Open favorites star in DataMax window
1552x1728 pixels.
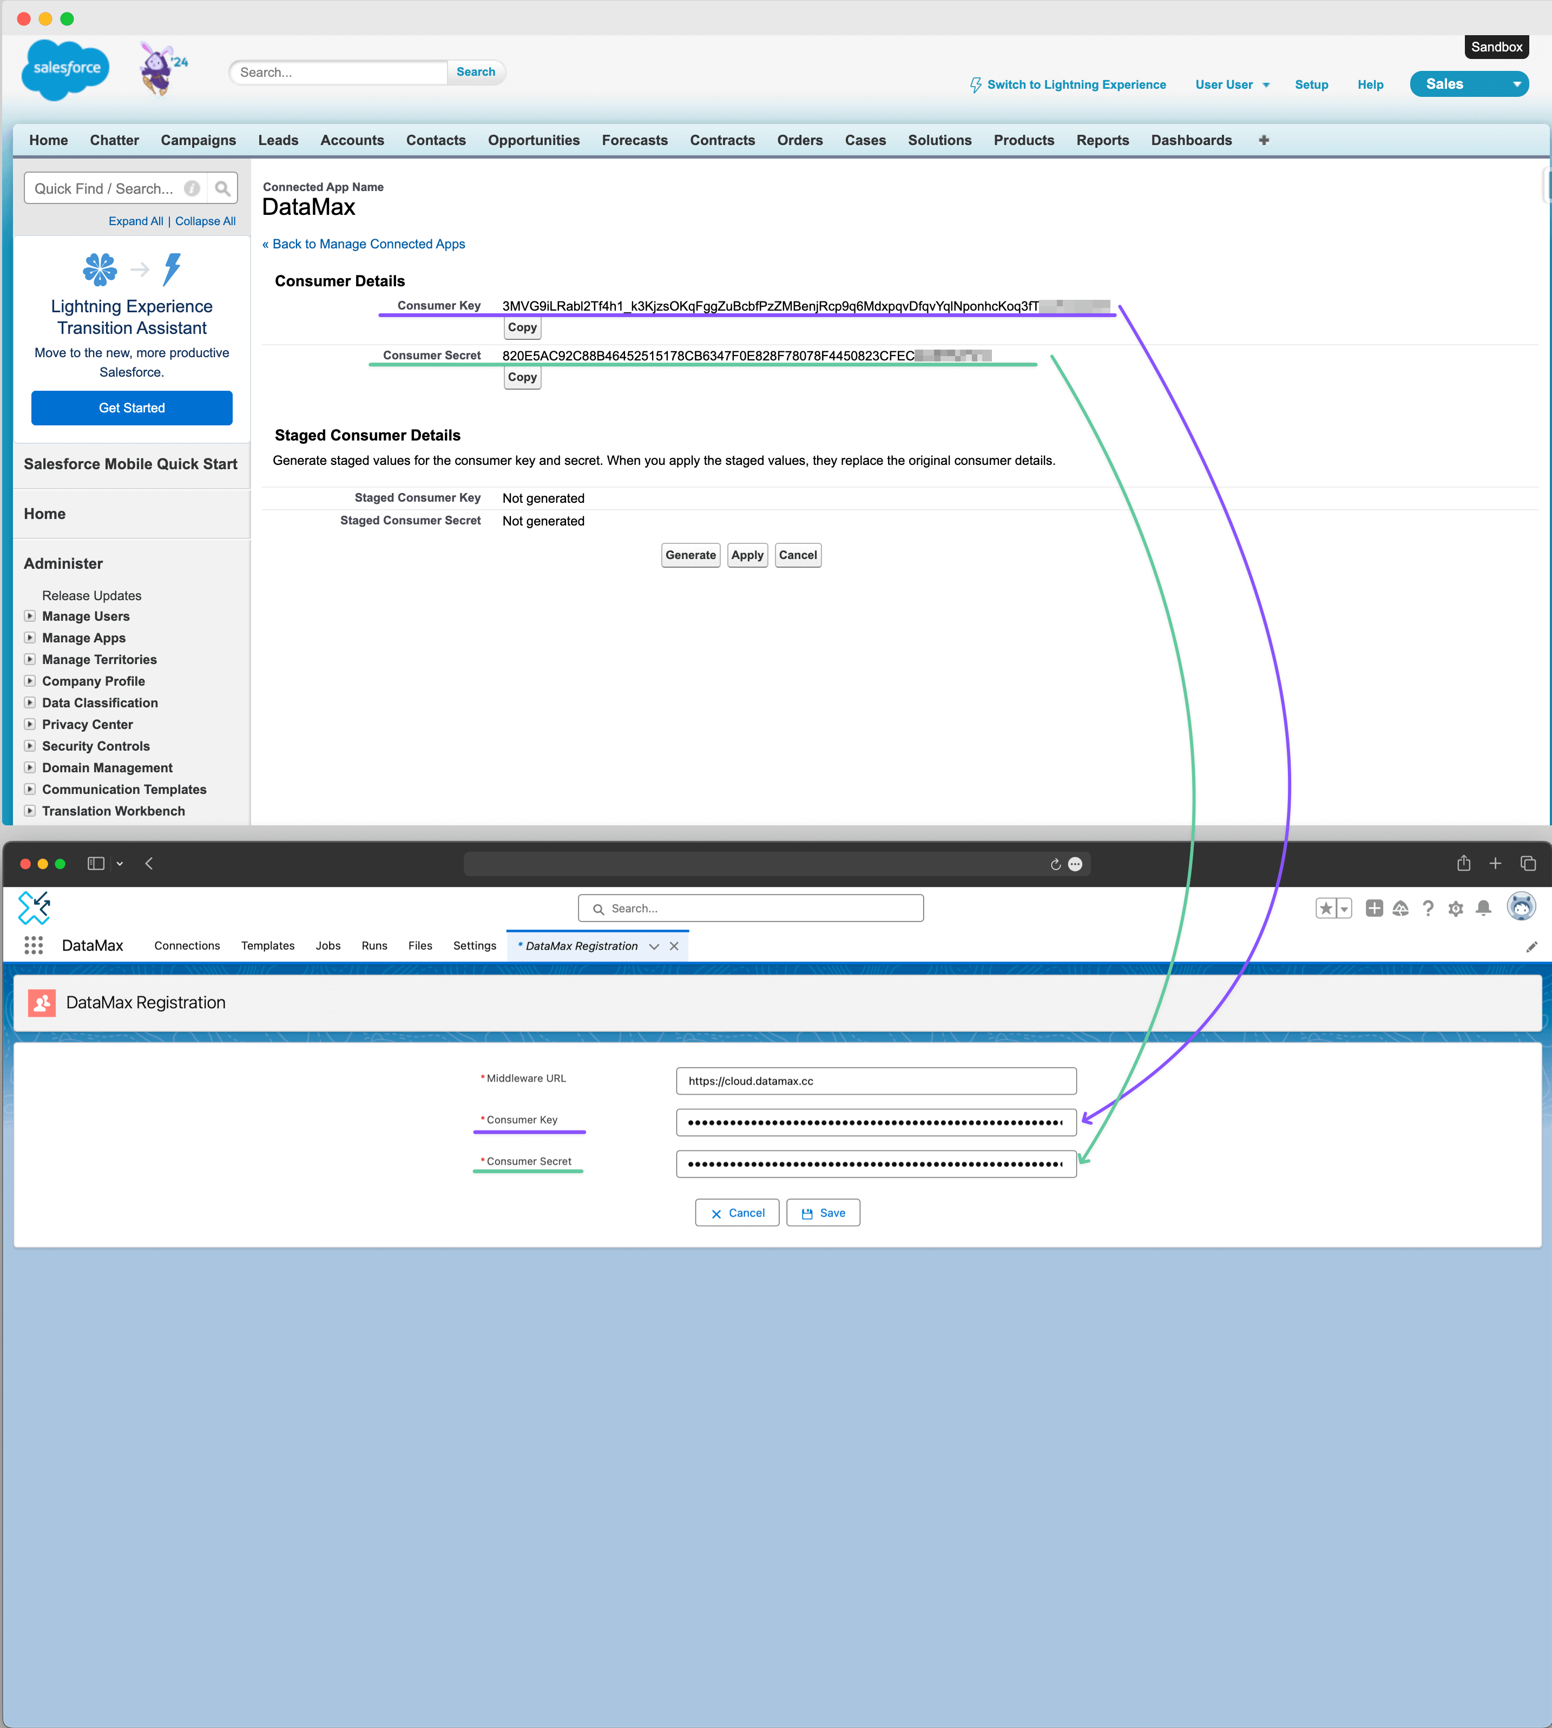(x=1325, y=908)
